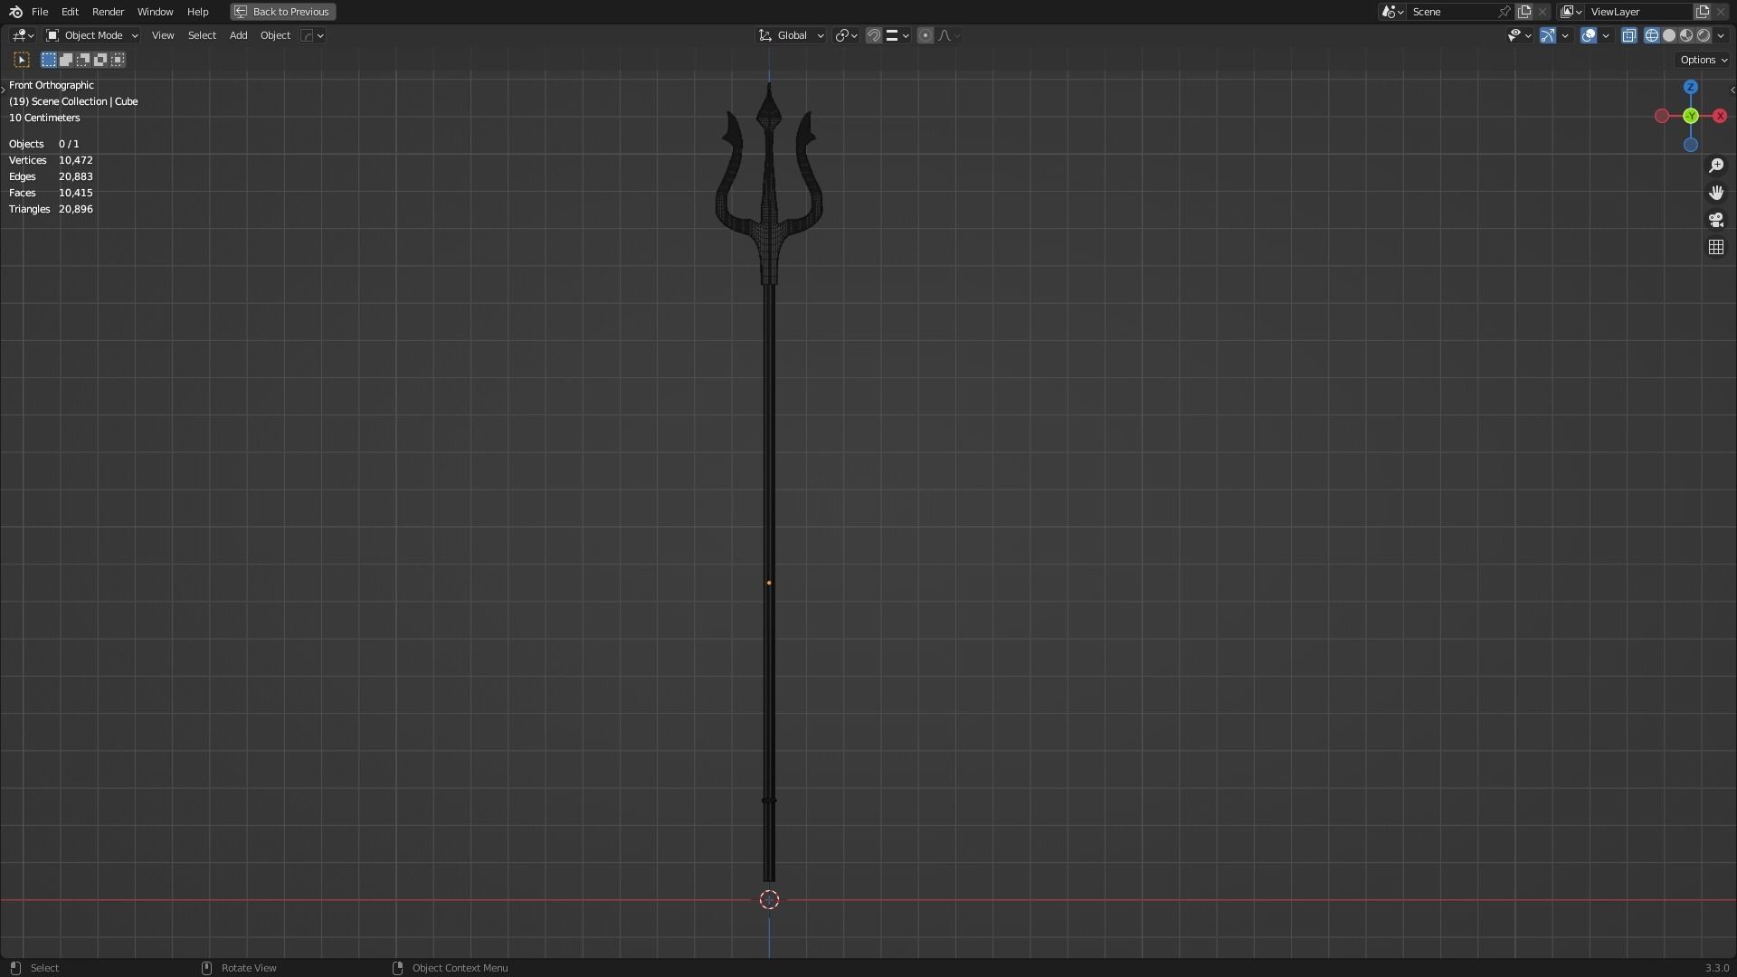
Task: Click the add view layer icon
Action: (x=1703, y=12)
